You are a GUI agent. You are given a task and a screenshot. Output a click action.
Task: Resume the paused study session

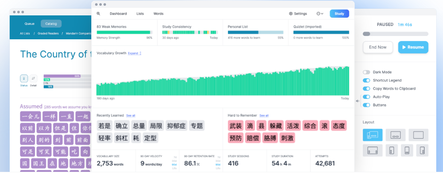point(413,47)
